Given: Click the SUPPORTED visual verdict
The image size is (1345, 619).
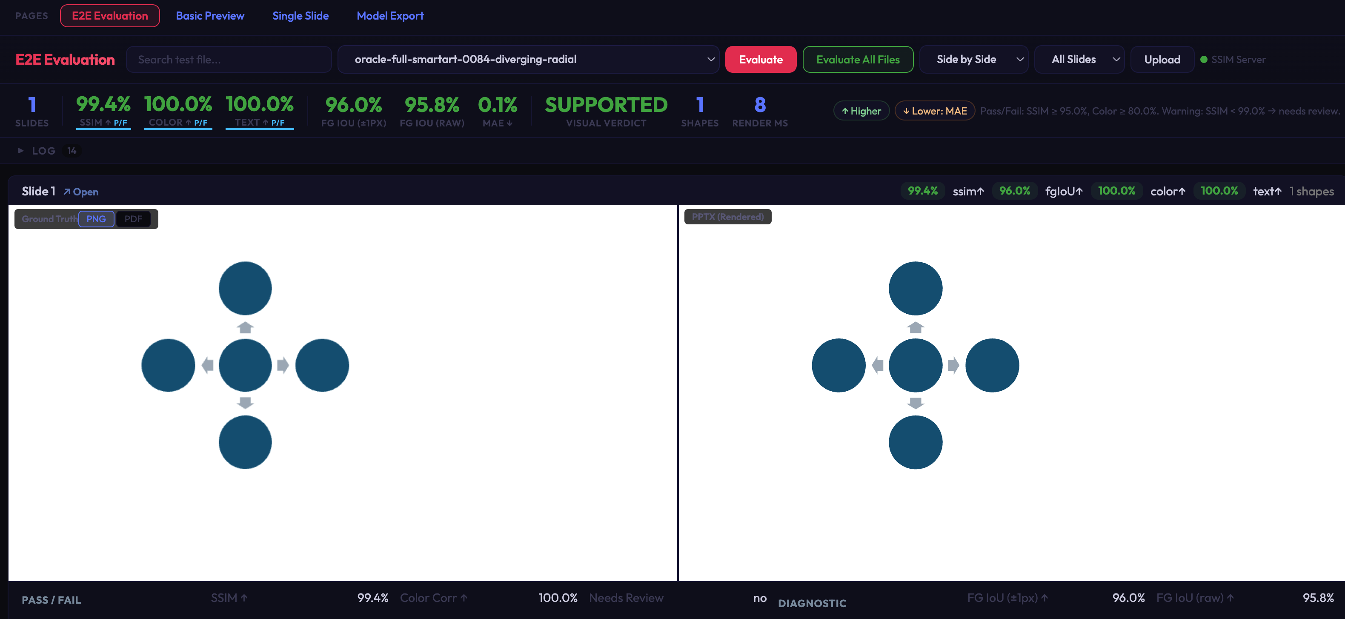Looking at the screenshot, I should coord(606,105).
